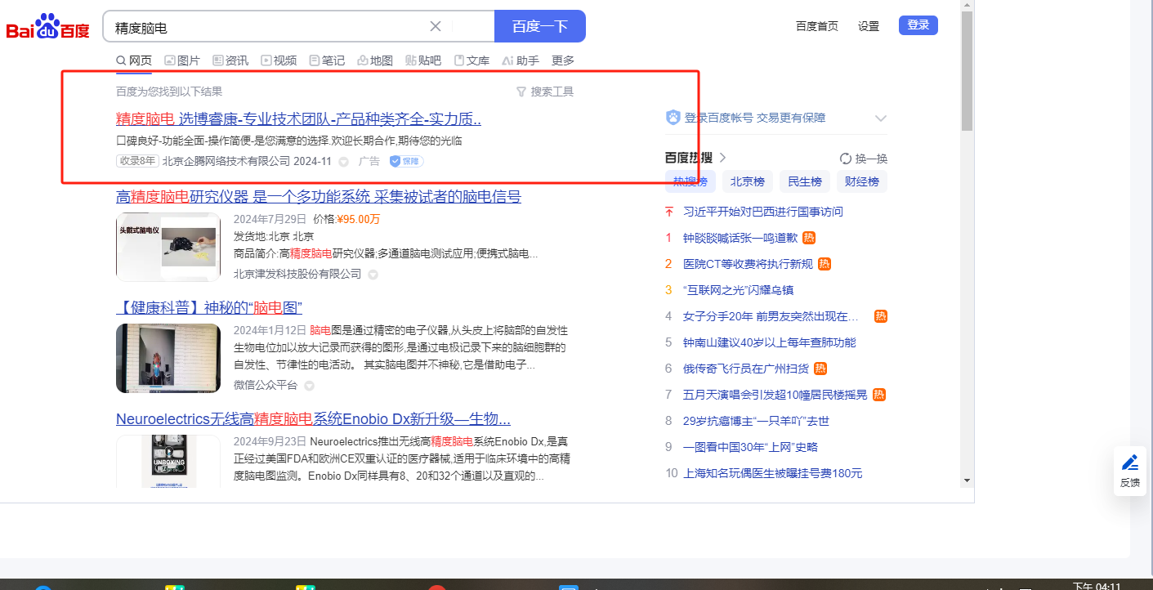Click the 百度一下 search button
The height and width of the screenshot is (590, 1153).
(x=539, y=26)
